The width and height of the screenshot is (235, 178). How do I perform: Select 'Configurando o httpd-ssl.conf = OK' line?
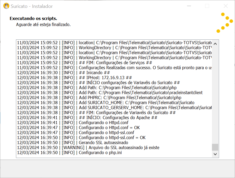pyautogui.click(x=81, y=138)
